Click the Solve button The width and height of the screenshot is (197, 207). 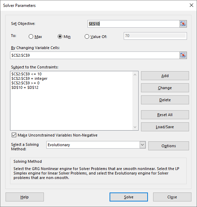129,197
